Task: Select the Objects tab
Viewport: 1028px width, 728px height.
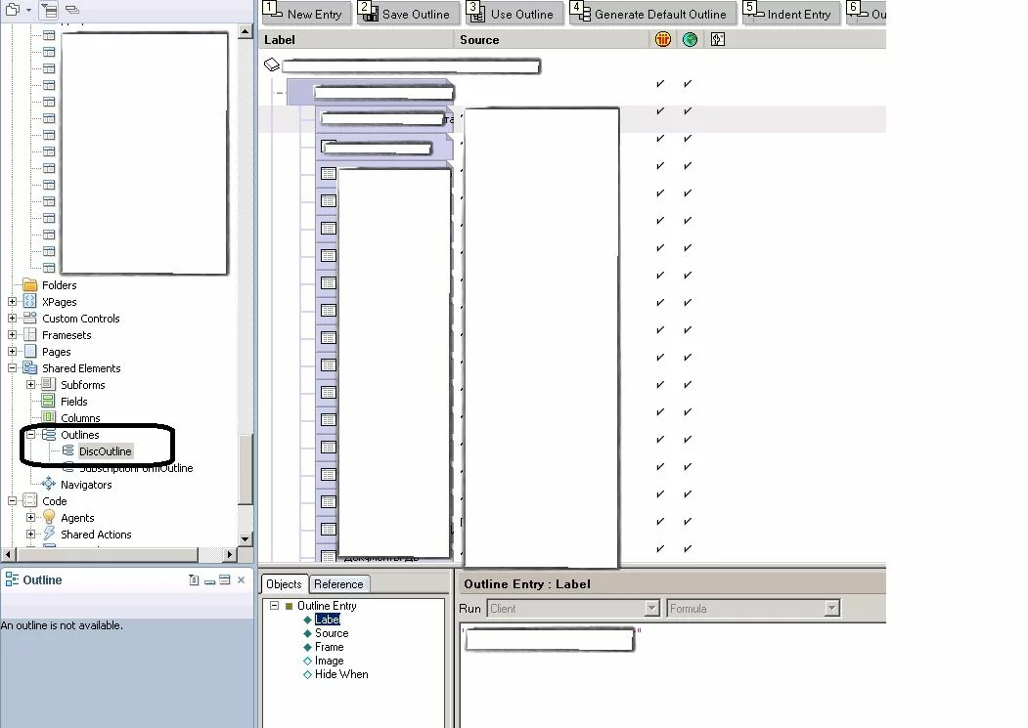Action: [x=285, y=584]
